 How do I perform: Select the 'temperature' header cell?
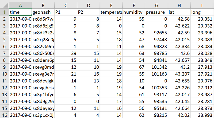click(111, 12)
